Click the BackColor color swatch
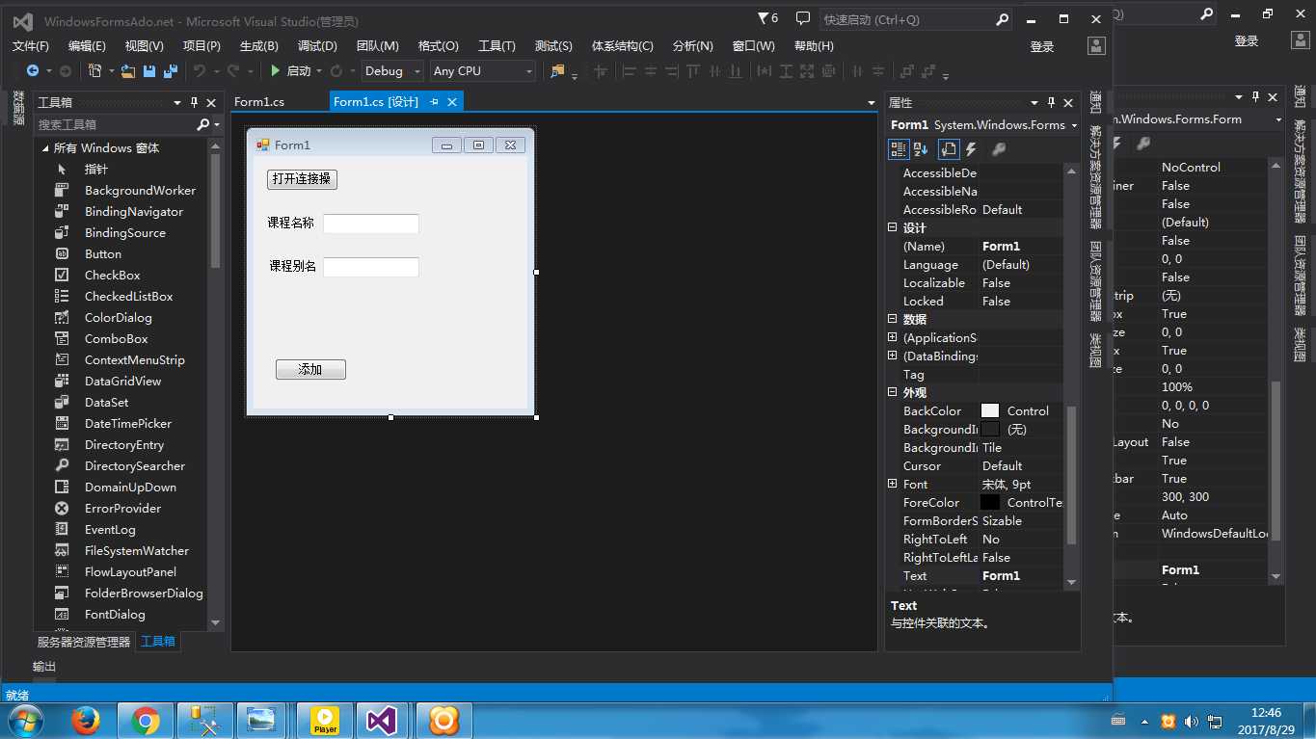 (990, 411)
